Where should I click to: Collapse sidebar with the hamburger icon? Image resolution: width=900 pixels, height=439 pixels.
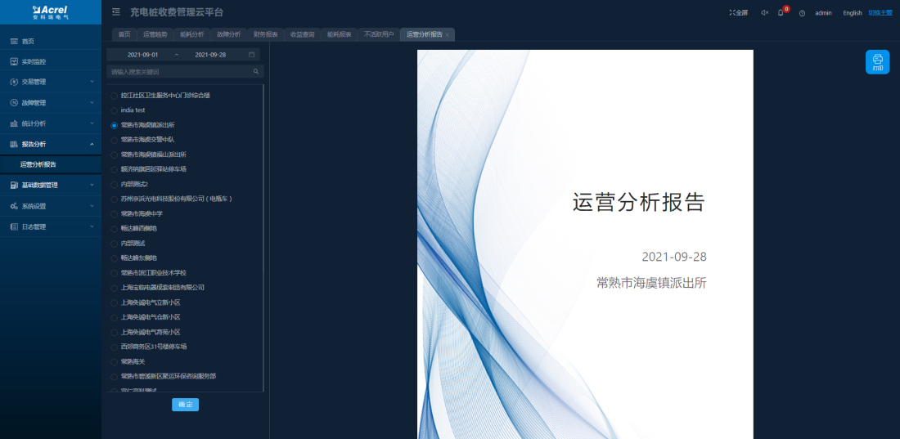(x=115, y=12)
